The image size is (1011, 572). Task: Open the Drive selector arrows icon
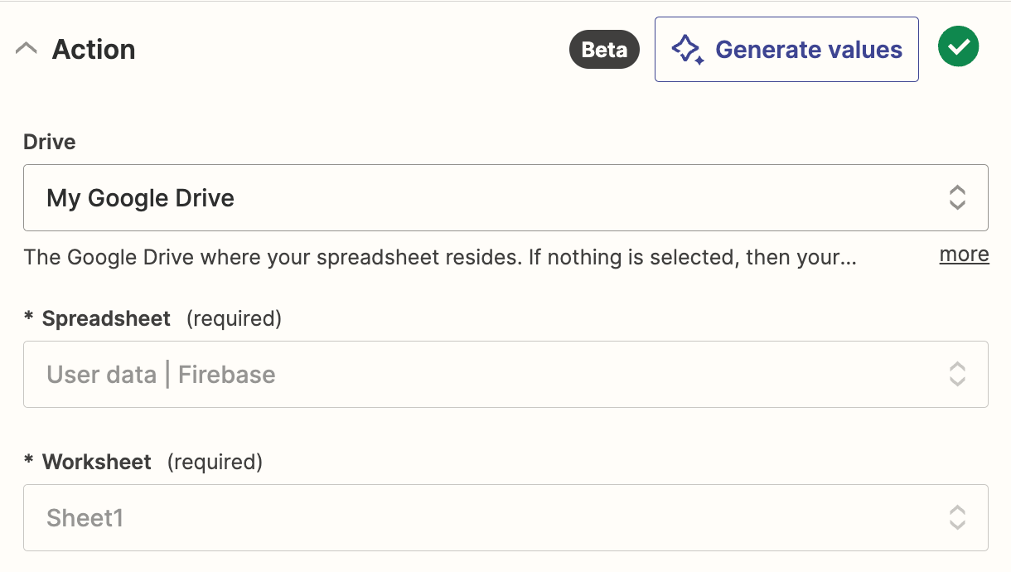pyautogui.click(x=957, y=197)
